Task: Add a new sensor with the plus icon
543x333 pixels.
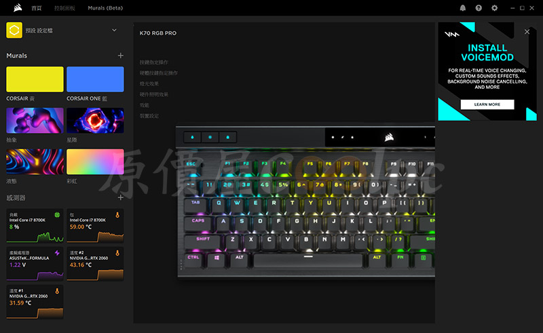Action: point(121,197)
